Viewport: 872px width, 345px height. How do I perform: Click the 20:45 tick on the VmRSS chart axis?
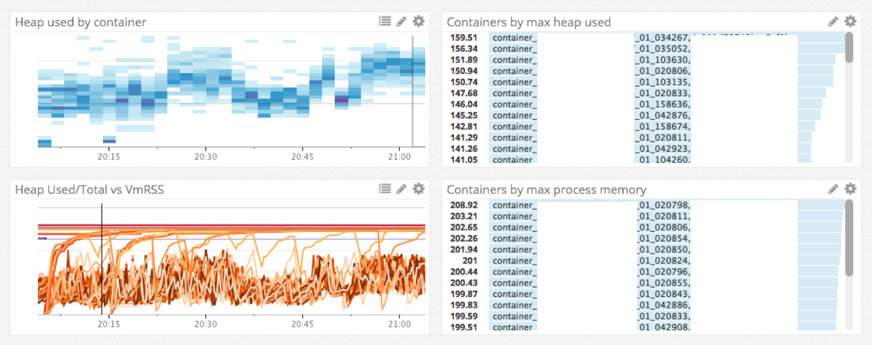coord(303,324)
